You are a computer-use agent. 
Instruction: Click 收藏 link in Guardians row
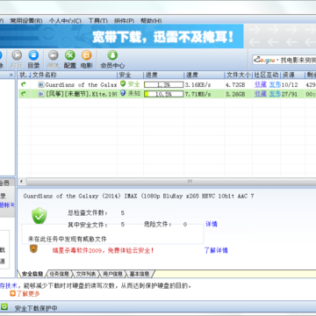point(261,84)
